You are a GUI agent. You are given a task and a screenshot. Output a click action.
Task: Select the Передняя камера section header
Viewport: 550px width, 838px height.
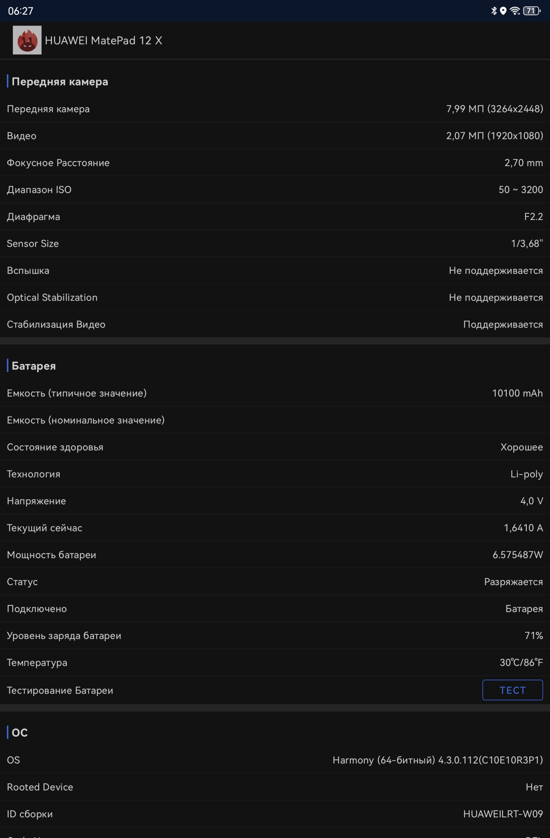pyautogui.click(x=60, y=82)
